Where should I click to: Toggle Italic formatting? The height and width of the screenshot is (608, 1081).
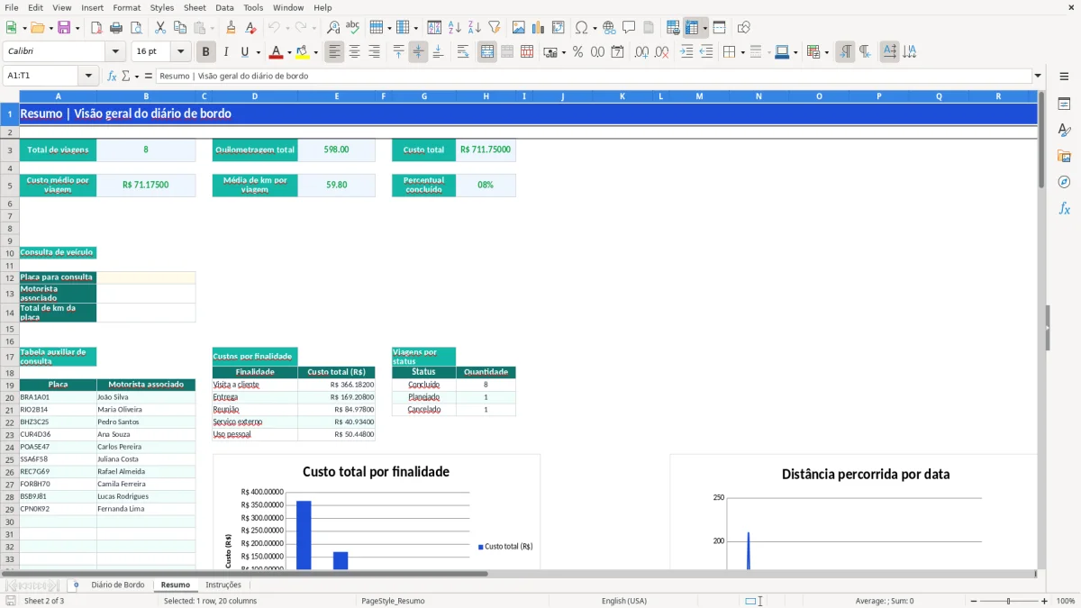pyautogui.click(x=226, y=52)
